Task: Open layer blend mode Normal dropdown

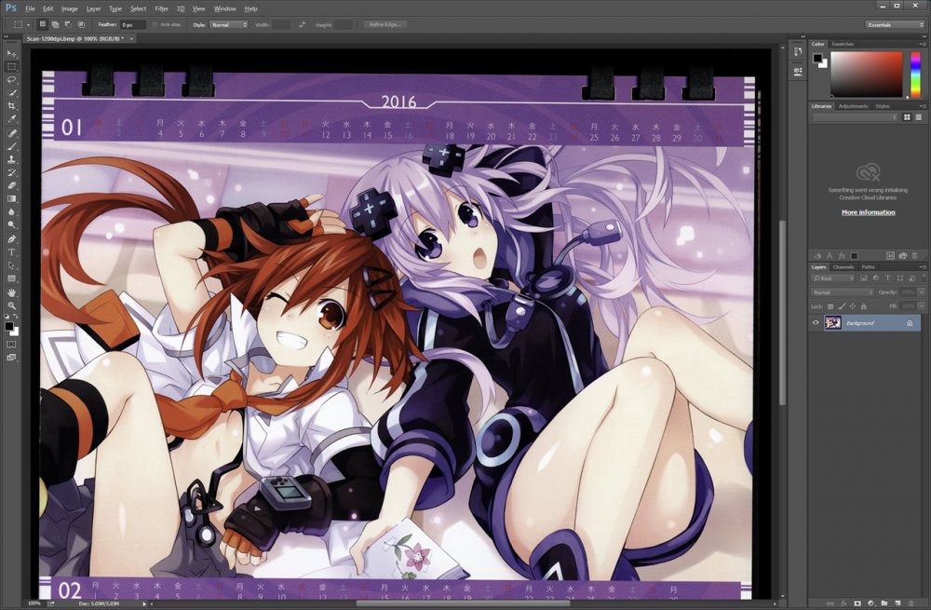Action: pyautogui.click(x=842, y=292)
